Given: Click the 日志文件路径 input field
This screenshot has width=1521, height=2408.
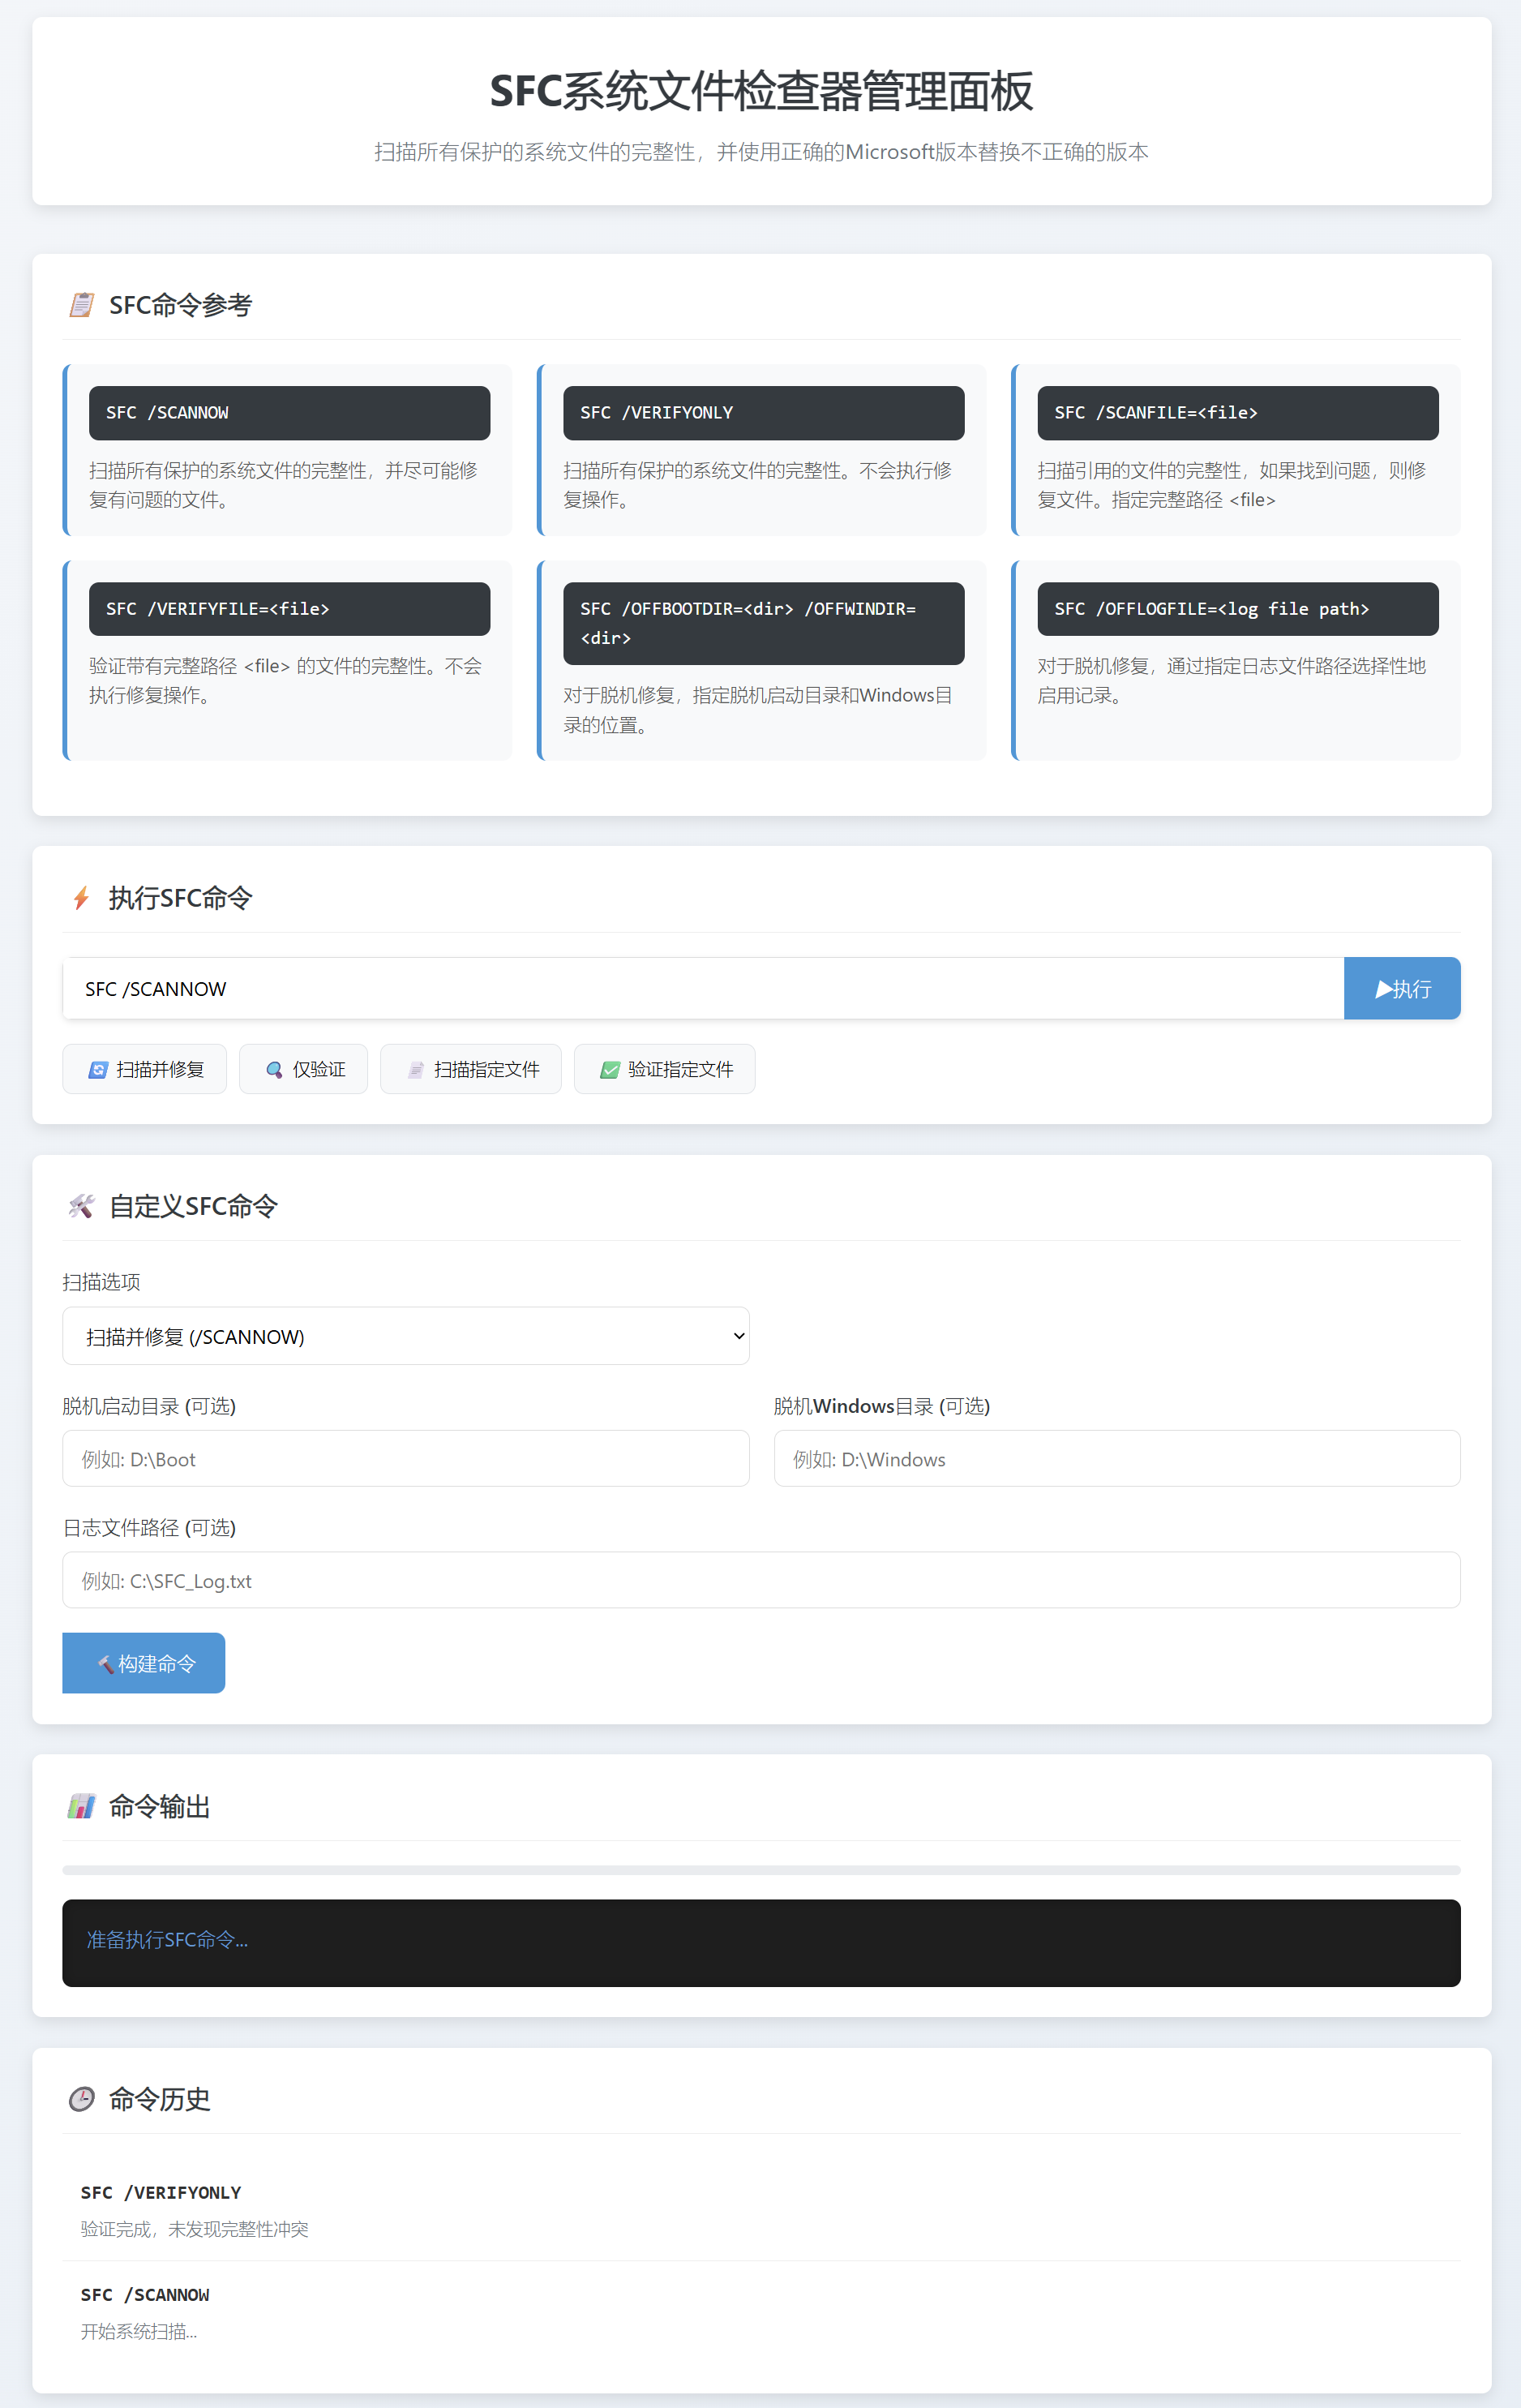Looking at the screenshot, I should coord(761,1580).
